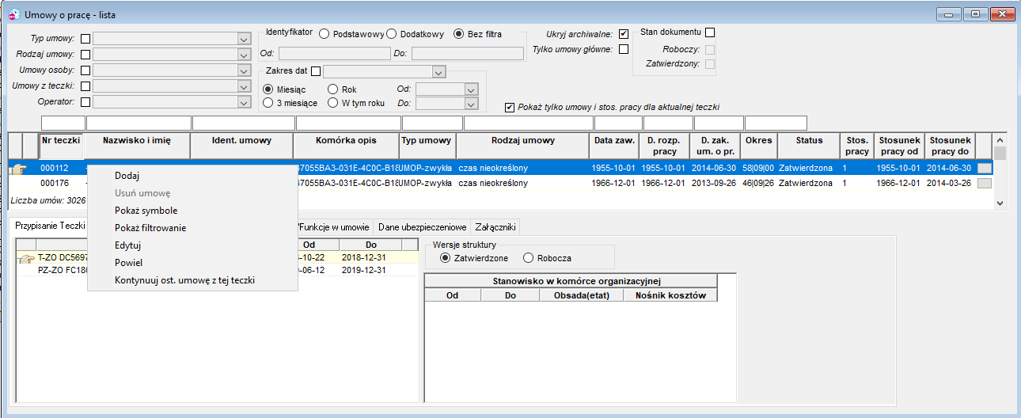Tick the Typ umowy checkbox
The width and height of the screenshot is (1021, 418).
click(85, 38)
